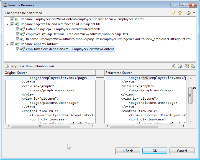Click '<control-flow-rule>' in Original Source

[40, 111]
